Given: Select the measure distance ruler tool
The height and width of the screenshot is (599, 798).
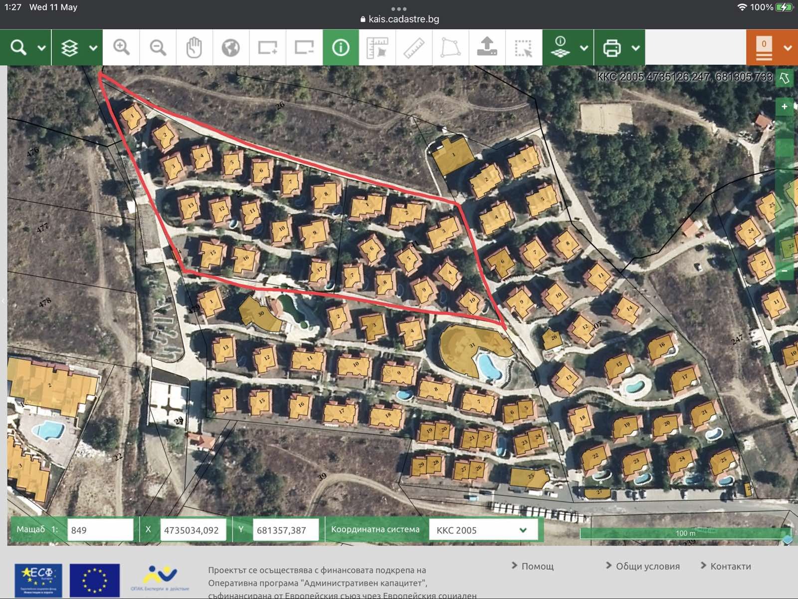Looking at the screenshot, I should point(413,48).
